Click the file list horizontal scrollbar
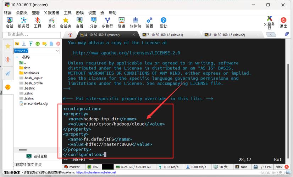The height and width of the screenshot is (177, 293). tap(23, 150)
